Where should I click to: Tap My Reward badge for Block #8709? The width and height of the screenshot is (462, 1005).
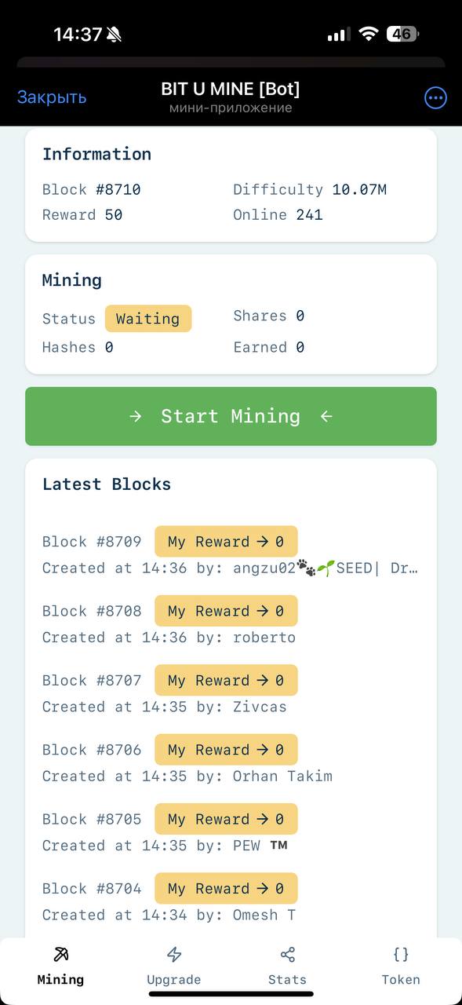click(226, 542)
